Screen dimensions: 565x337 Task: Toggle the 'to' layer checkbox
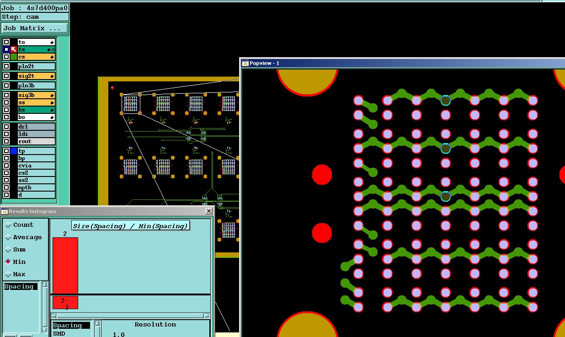(6, 42)
